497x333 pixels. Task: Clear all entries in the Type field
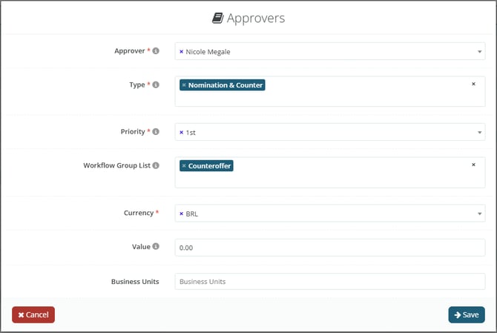point(473,84)
